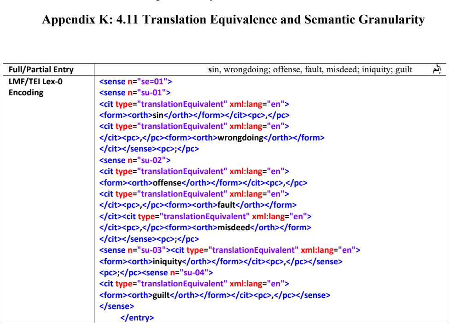Click the value "su-03" in sense tag
The image size is (449, 326).
point(151,250)
